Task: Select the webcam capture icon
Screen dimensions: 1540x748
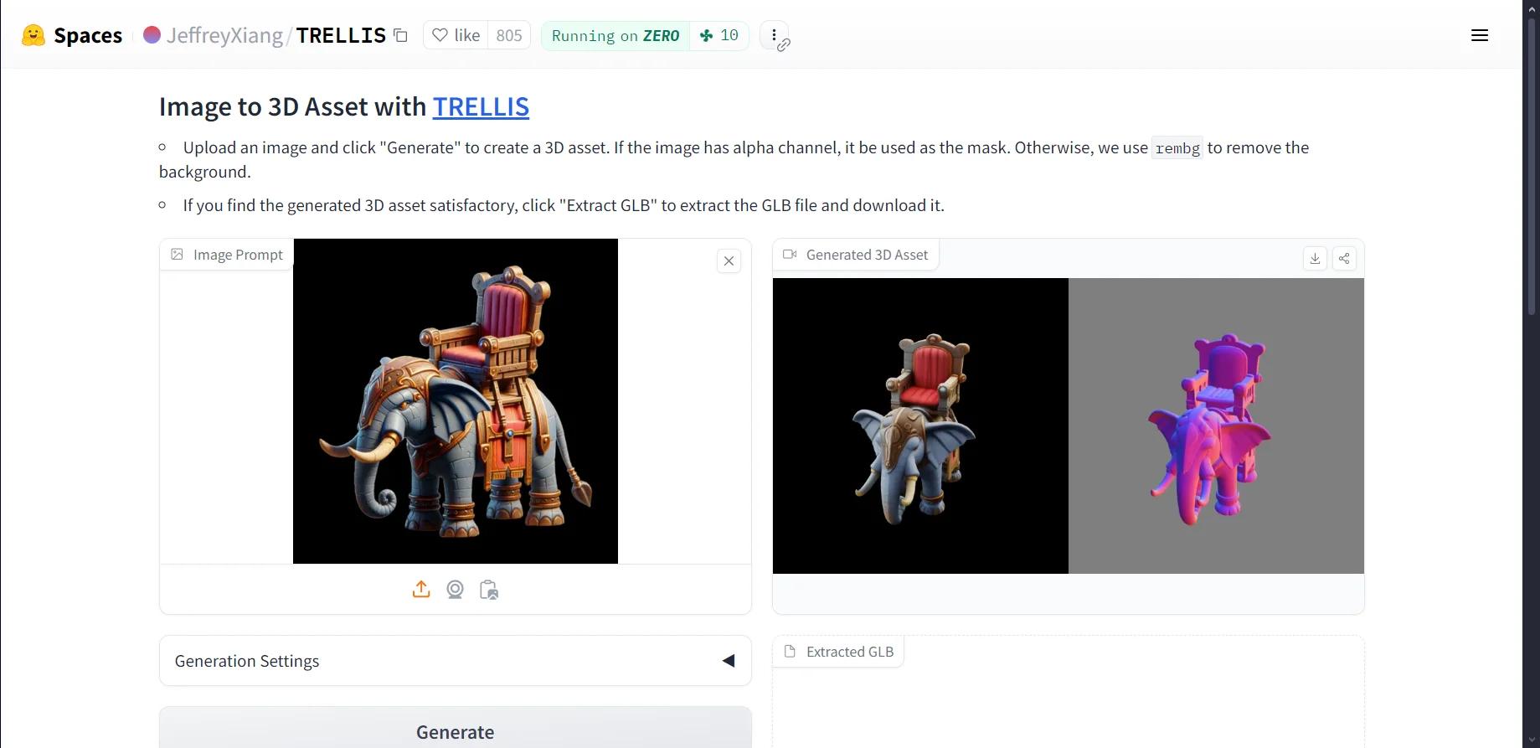Action: coord(455,590)
